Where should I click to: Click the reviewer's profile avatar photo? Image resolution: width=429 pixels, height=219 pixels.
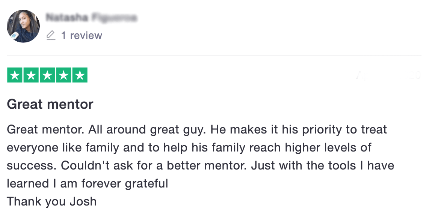pyautogui.click(x=23, y=26)
